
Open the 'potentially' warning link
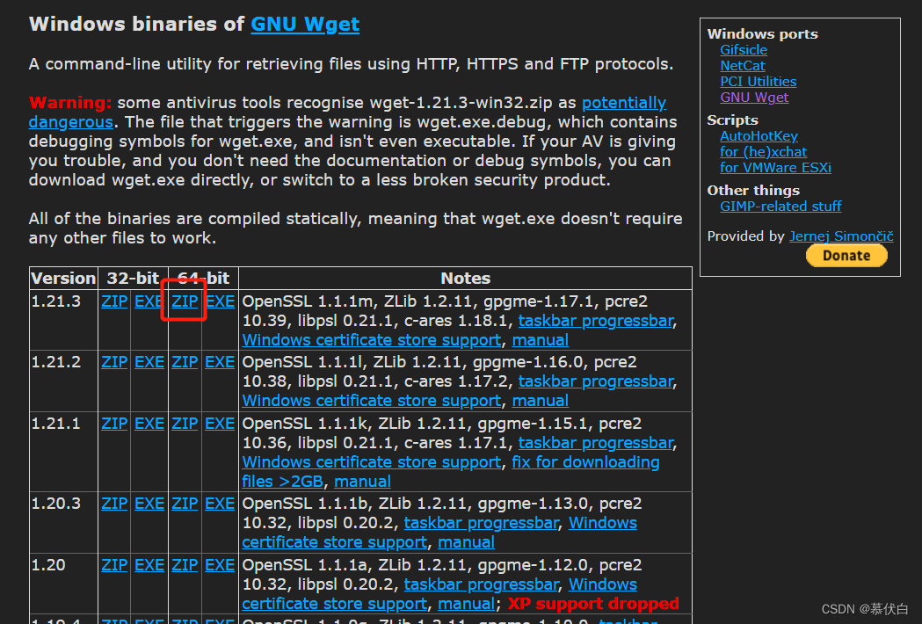tap(624, 103)
